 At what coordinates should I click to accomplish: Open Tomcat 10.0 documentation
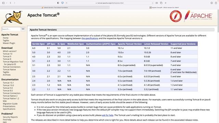[8, 85]
